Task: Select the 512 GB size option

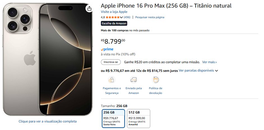Action: coord(138,118)
